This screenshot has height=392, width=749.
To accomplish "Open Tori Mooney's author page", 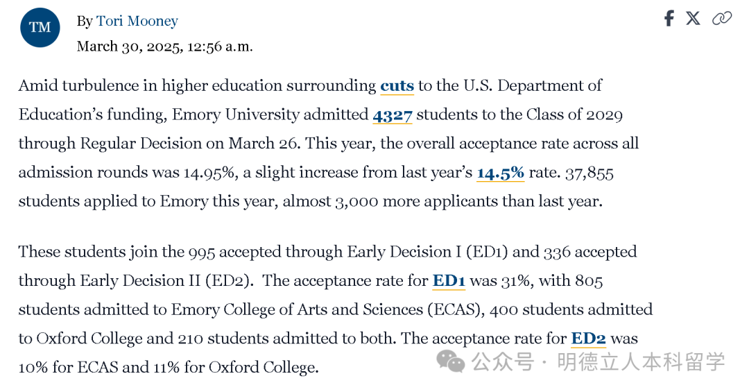I will coord(137,21).
